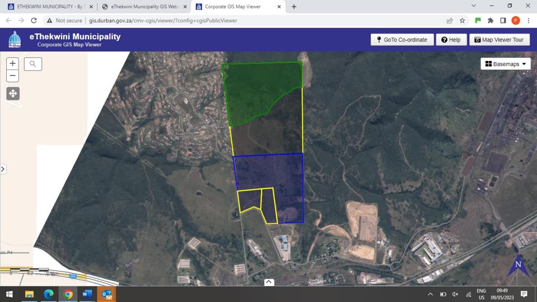Launch Microsoft Edge from taskbar
The width and height of the screenshot is (537, 302).
[49, 294]
